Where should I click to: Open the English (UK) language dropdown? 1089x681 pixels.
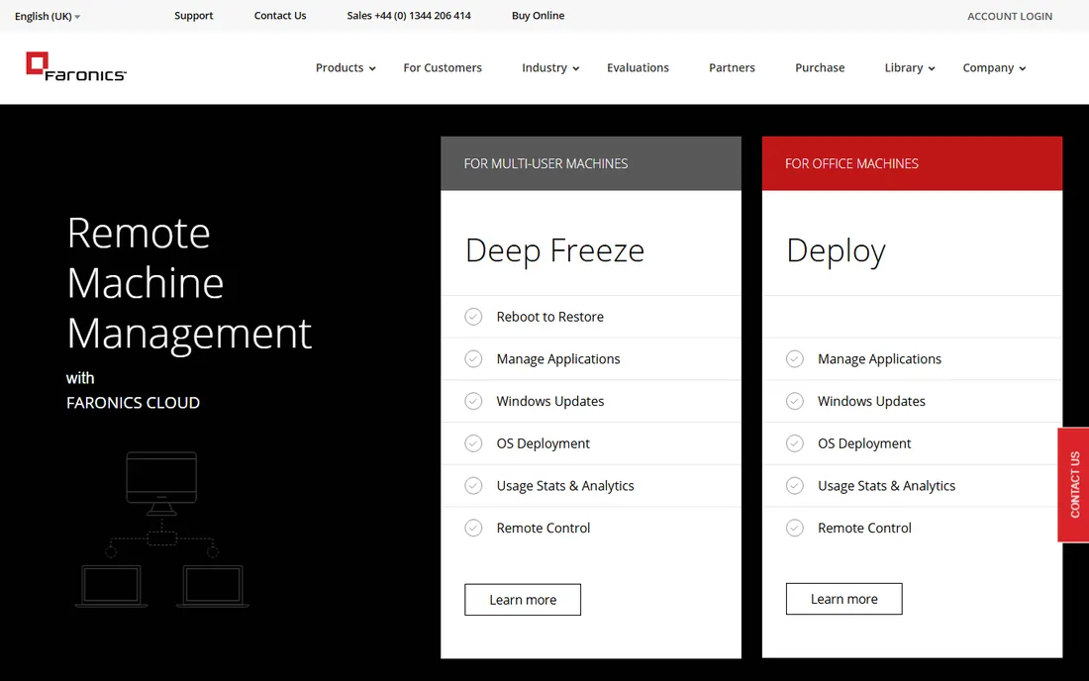[x=48, y=16]
